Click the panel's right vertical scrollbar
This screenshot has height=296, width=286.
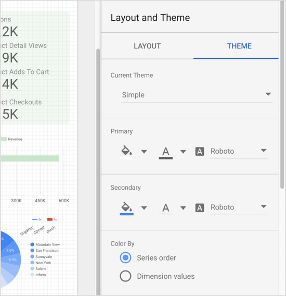coord(282,94)
